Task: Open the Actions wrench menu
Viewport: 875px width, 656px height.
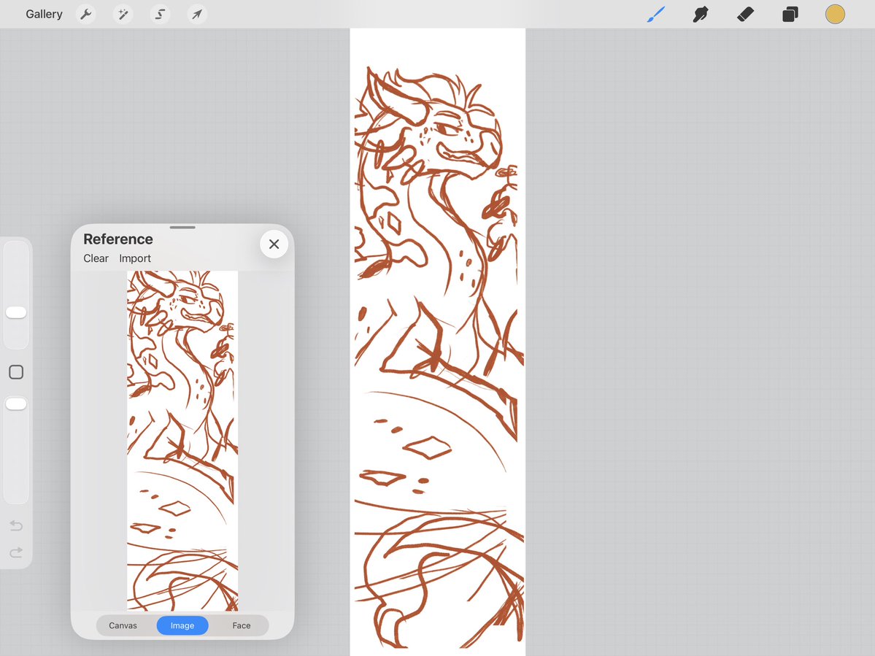Action: 86,14
